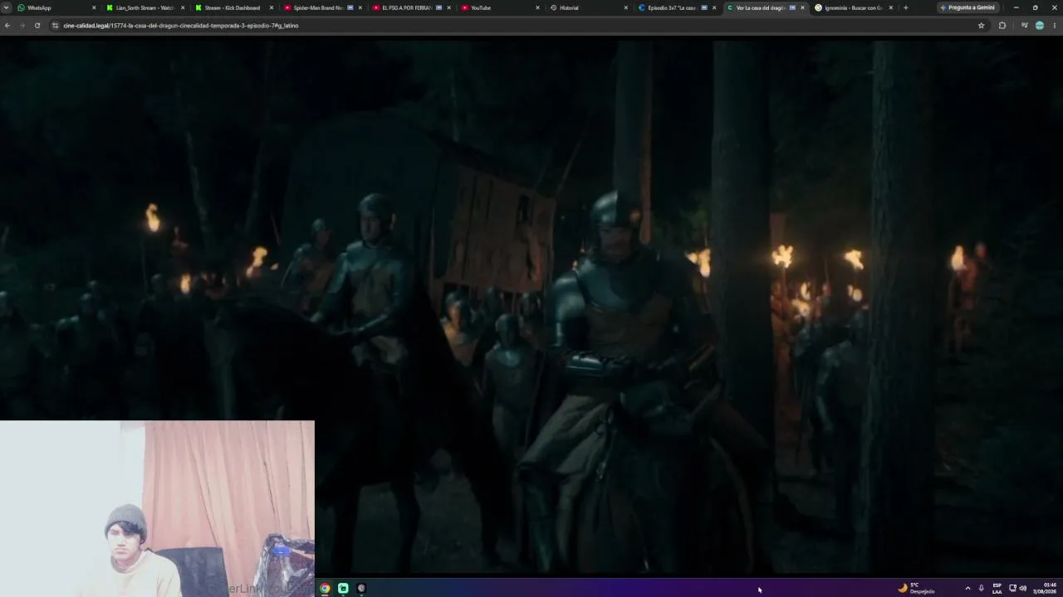Open the Extensions puzzle icon

click(x=1002, y=26)
